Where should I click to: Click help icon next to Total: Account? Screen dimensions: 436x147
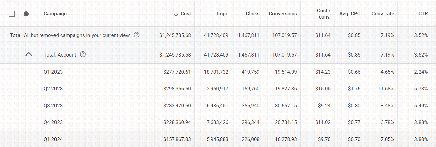click(x=83, y=54)
